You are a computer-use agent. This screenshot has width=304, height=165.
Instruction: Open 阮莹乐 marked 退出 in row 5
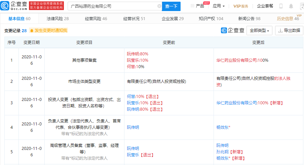click(x=133, y=155)
